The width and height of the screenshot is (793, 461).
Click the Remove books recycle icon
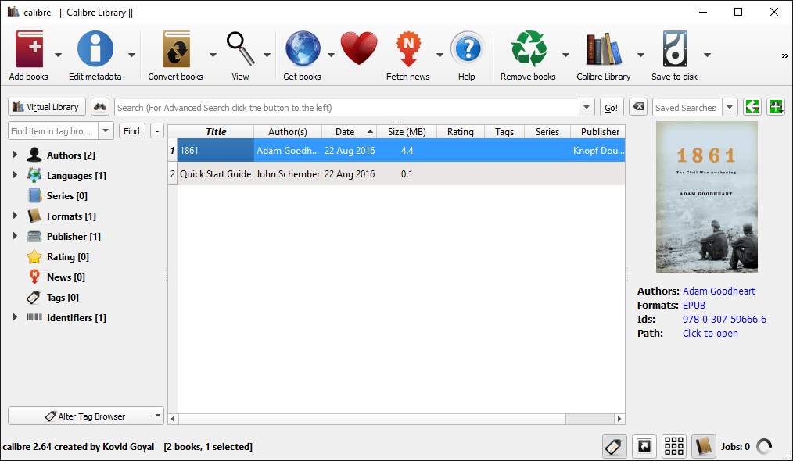coord(528,49)
